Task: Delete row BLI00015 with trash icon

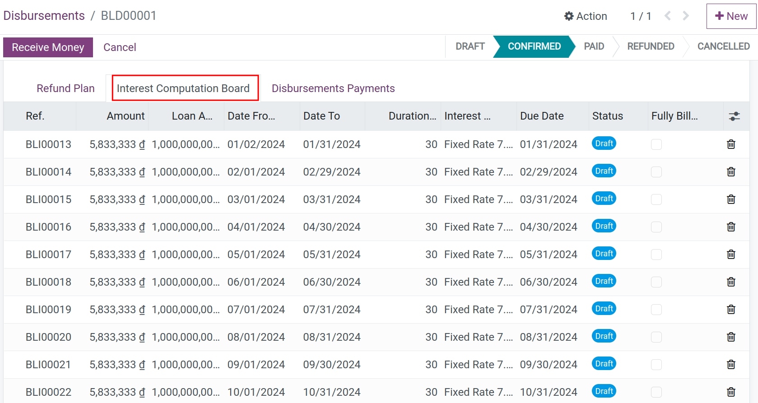Action: pos(731,199)
